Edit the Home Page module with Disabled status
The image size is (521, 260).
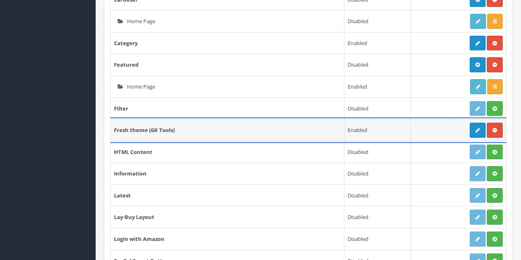[x=478, y=22]
